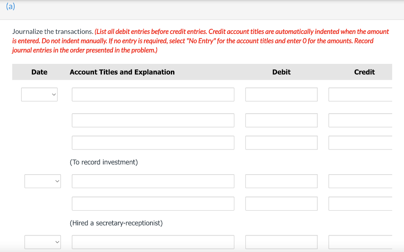Focus the account title field directly above "Hired a secretary-receptionist"
This screenshot has height=252, width=404.
point(153,203)
